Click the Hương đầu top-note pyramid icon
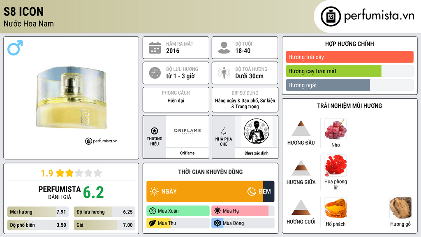The height and width of the screenshot is (237, 421). 301,128
